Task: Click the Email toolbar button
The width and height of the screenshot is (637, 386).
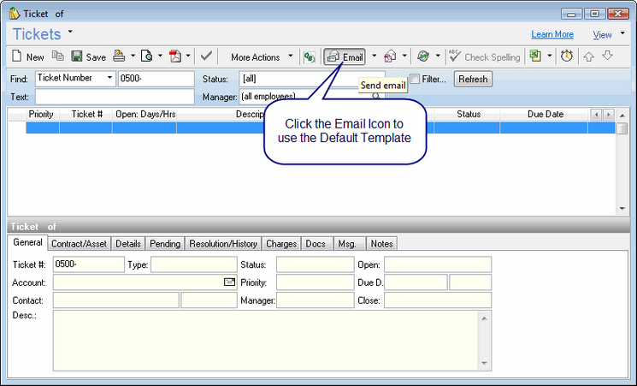Action: coord(345,57)
